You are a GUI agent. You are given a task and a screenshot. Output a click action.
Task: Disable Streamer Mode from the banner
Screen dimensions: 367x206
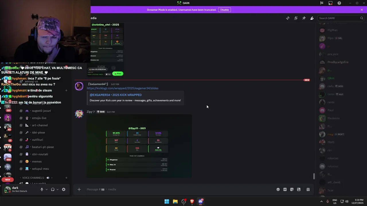pos(225,10)
